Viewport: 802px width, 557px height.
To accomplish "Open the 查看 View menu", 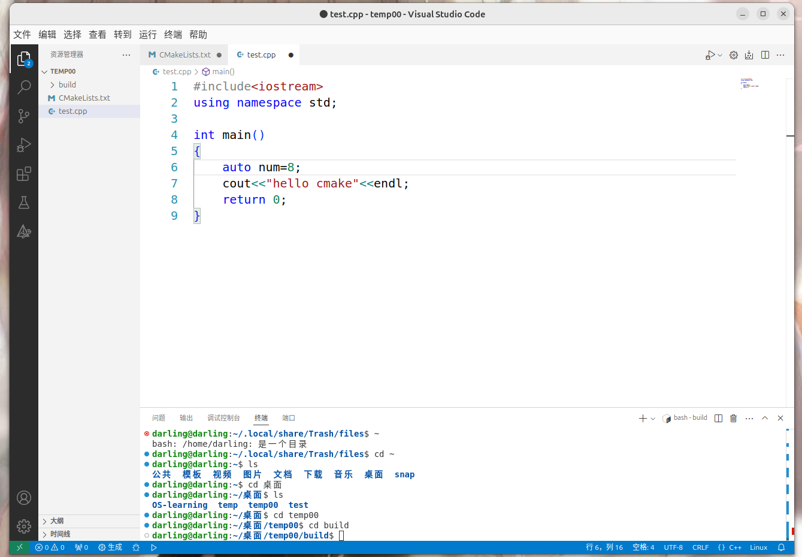I will click(98, 35).
